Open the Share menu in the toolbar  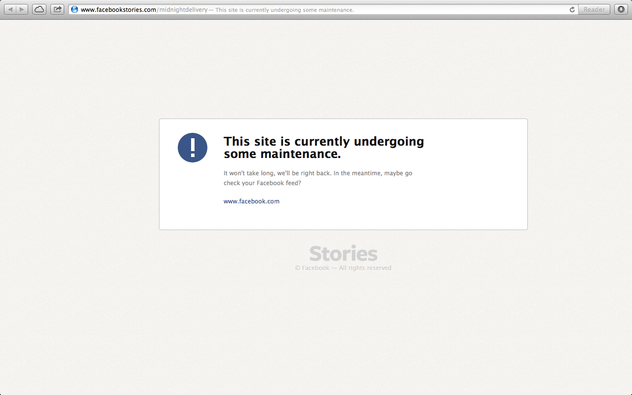(57, 9)
